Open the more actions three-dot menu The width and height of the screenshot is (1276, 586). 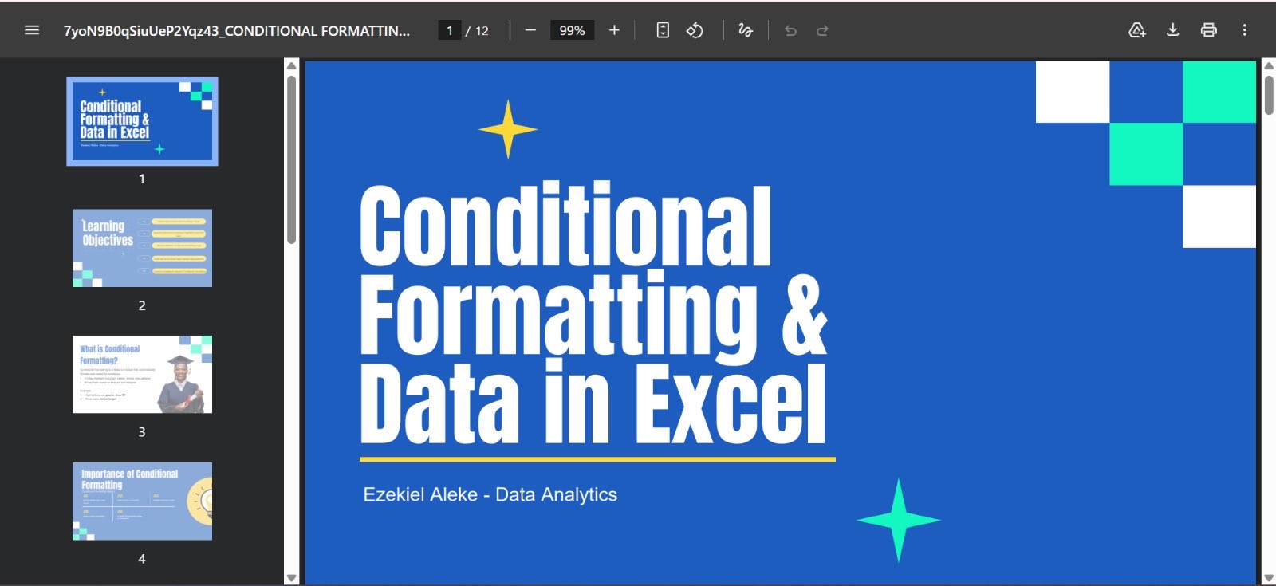coord(1244,30)
